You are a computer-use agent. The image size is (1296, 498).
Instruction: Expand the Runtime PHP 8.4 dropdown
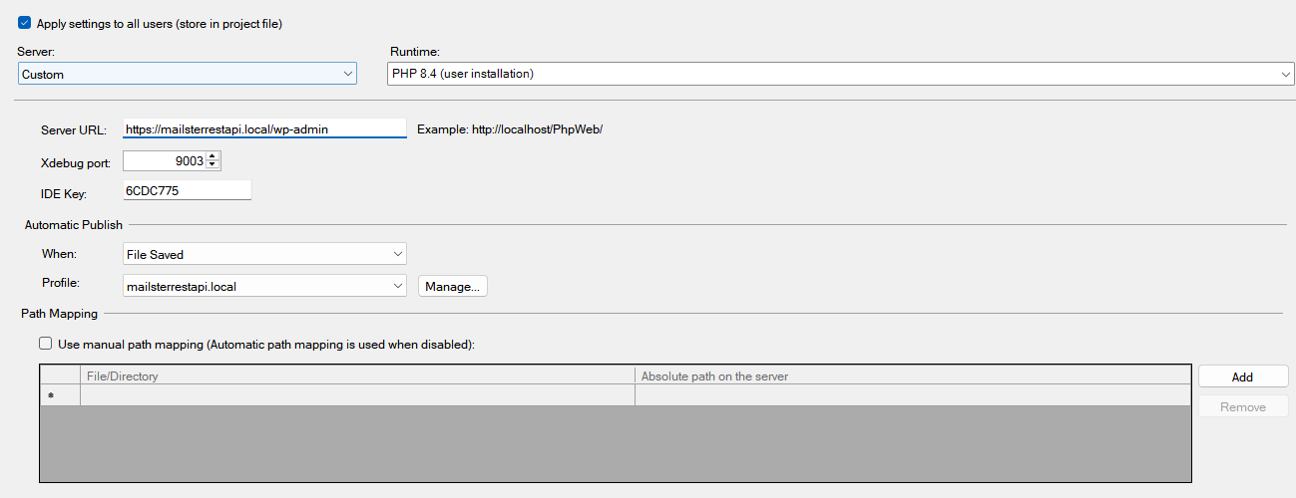[x=840, y=74]
